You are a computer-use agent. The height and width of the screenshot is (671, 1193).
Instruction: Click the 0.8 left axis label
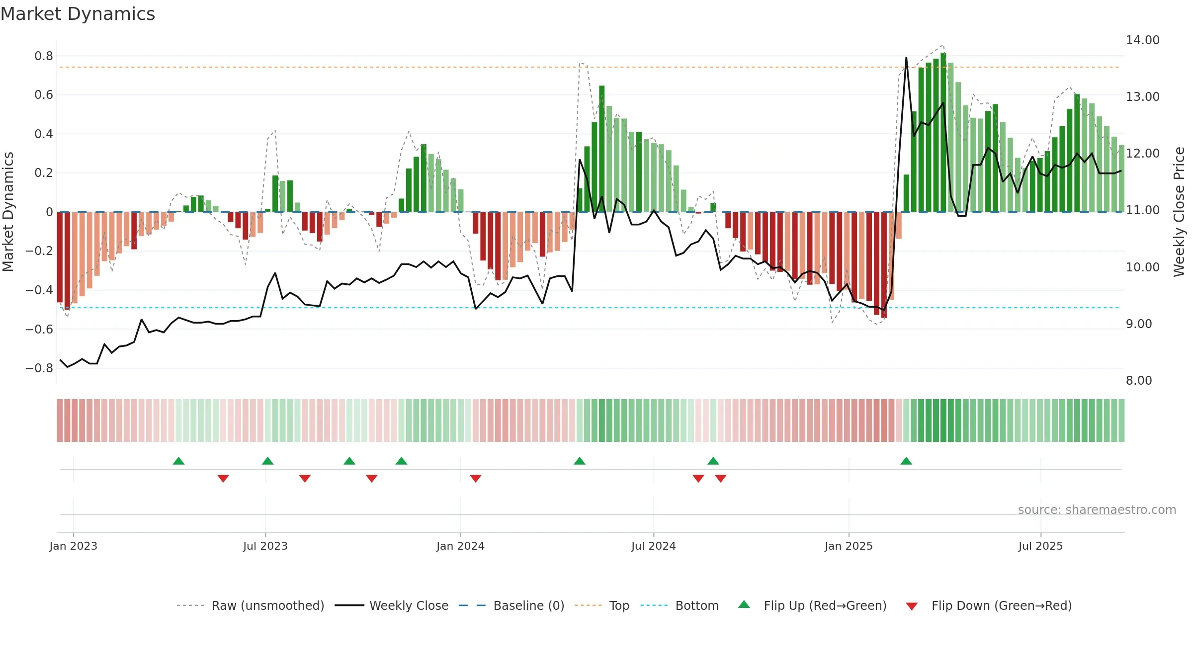click(44, 56)
